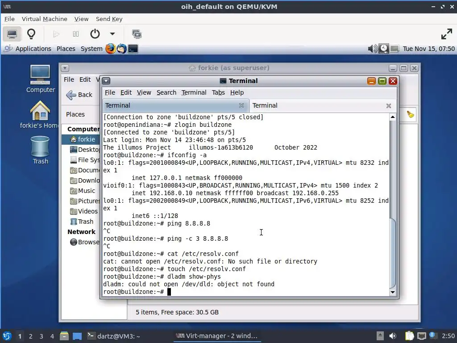
Task: Open file manager window menu dropdown
Action: coord(65,68)
